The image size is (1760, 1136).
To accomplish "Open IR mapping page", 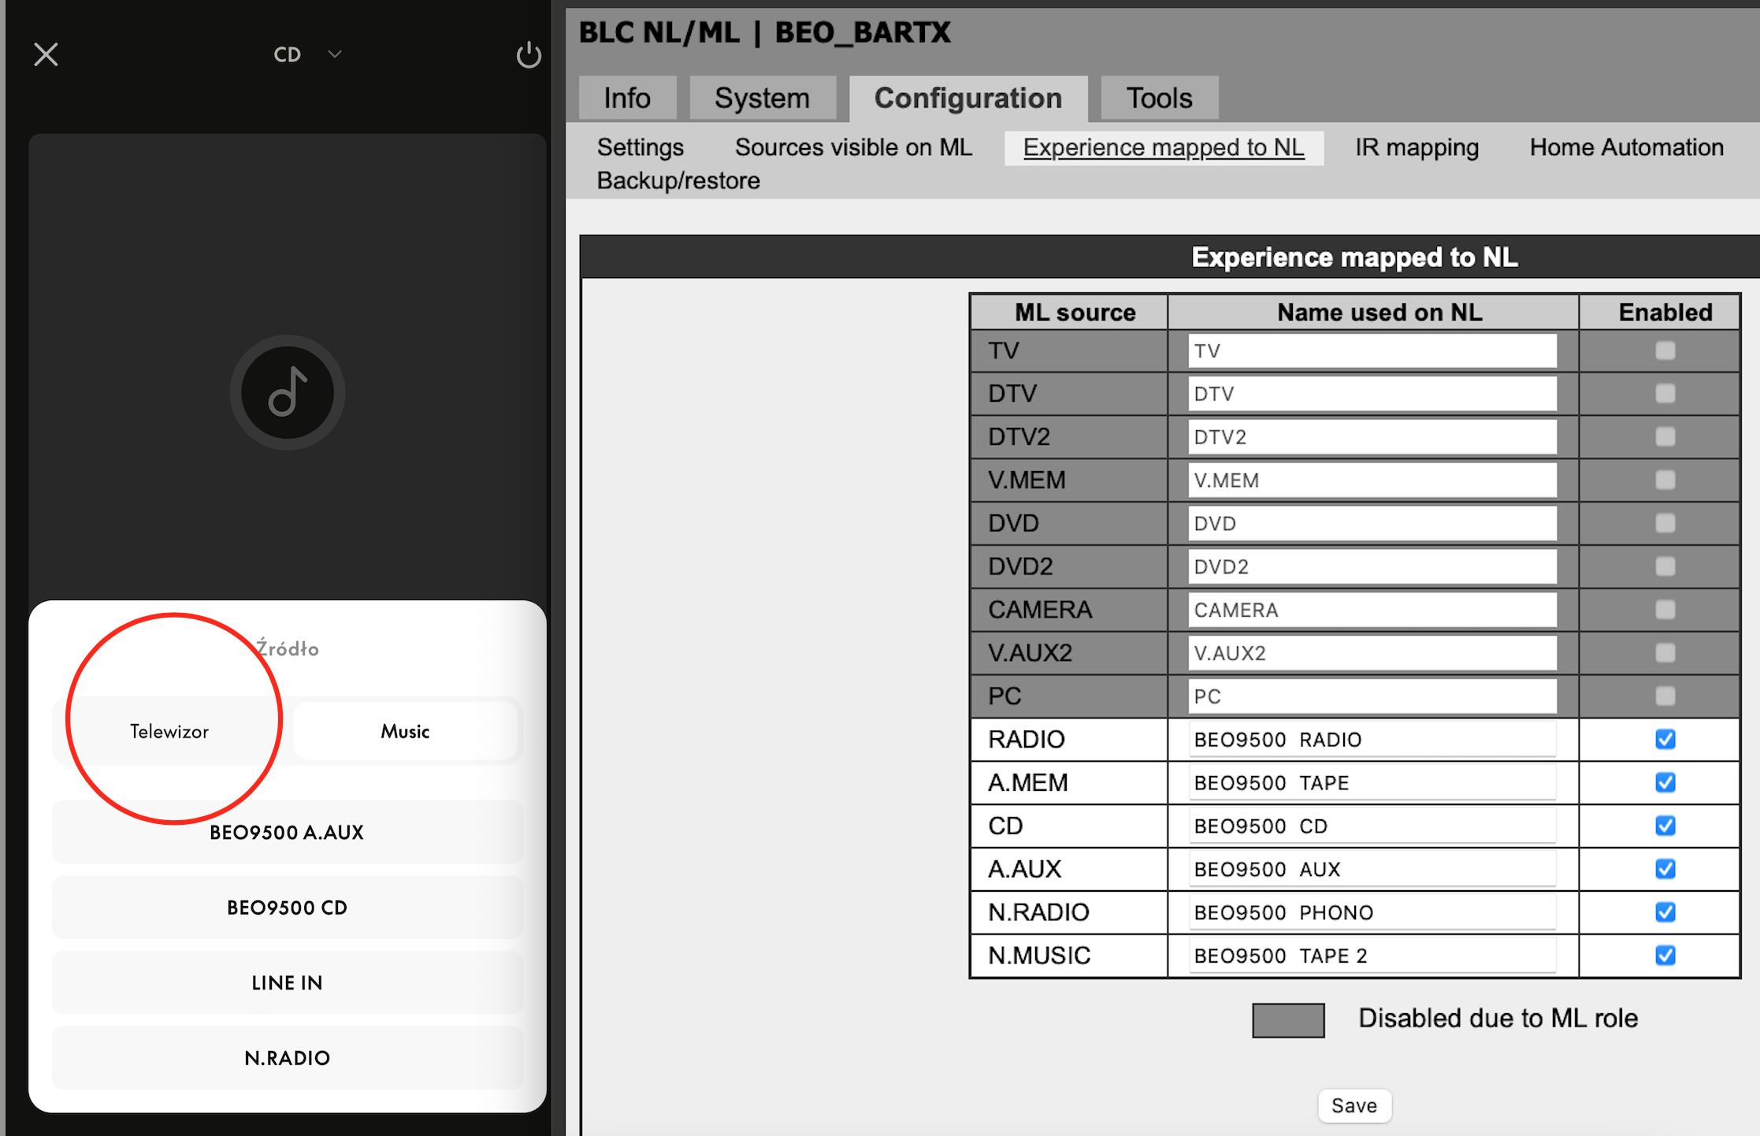I will pos(1417,147).
